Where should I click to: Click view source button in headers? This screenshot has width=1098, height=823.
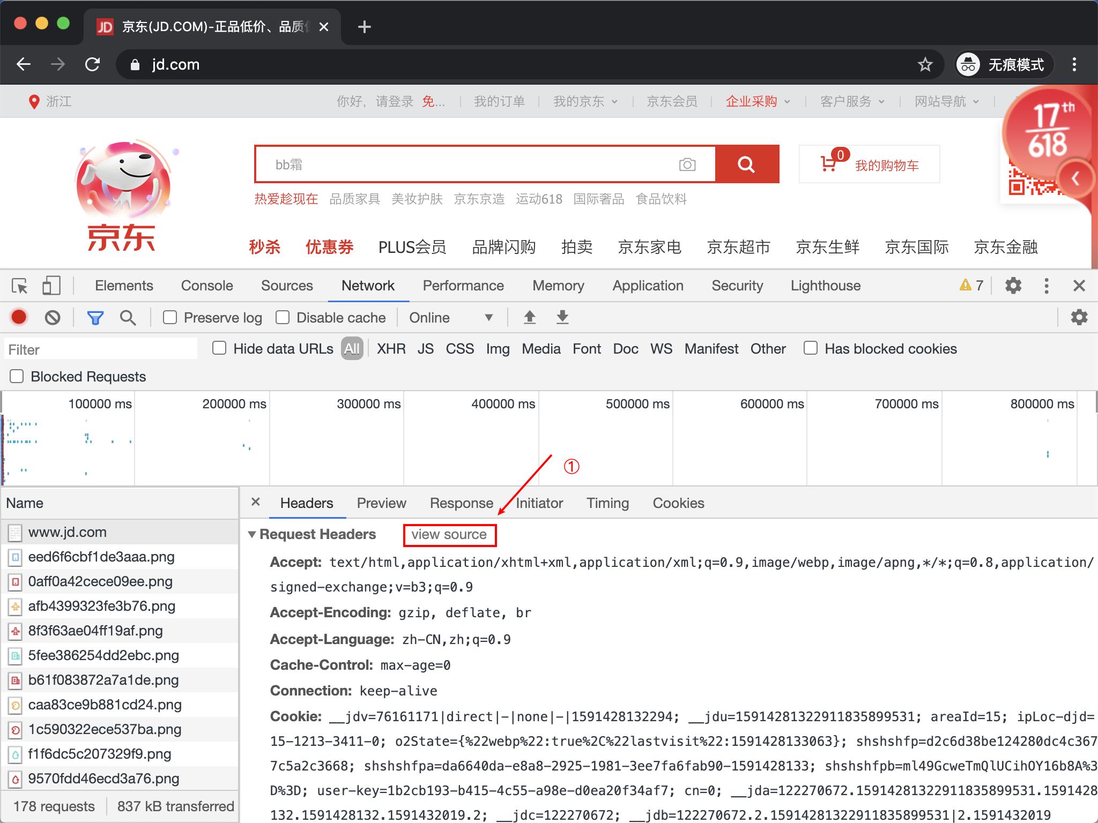(450, 533)
